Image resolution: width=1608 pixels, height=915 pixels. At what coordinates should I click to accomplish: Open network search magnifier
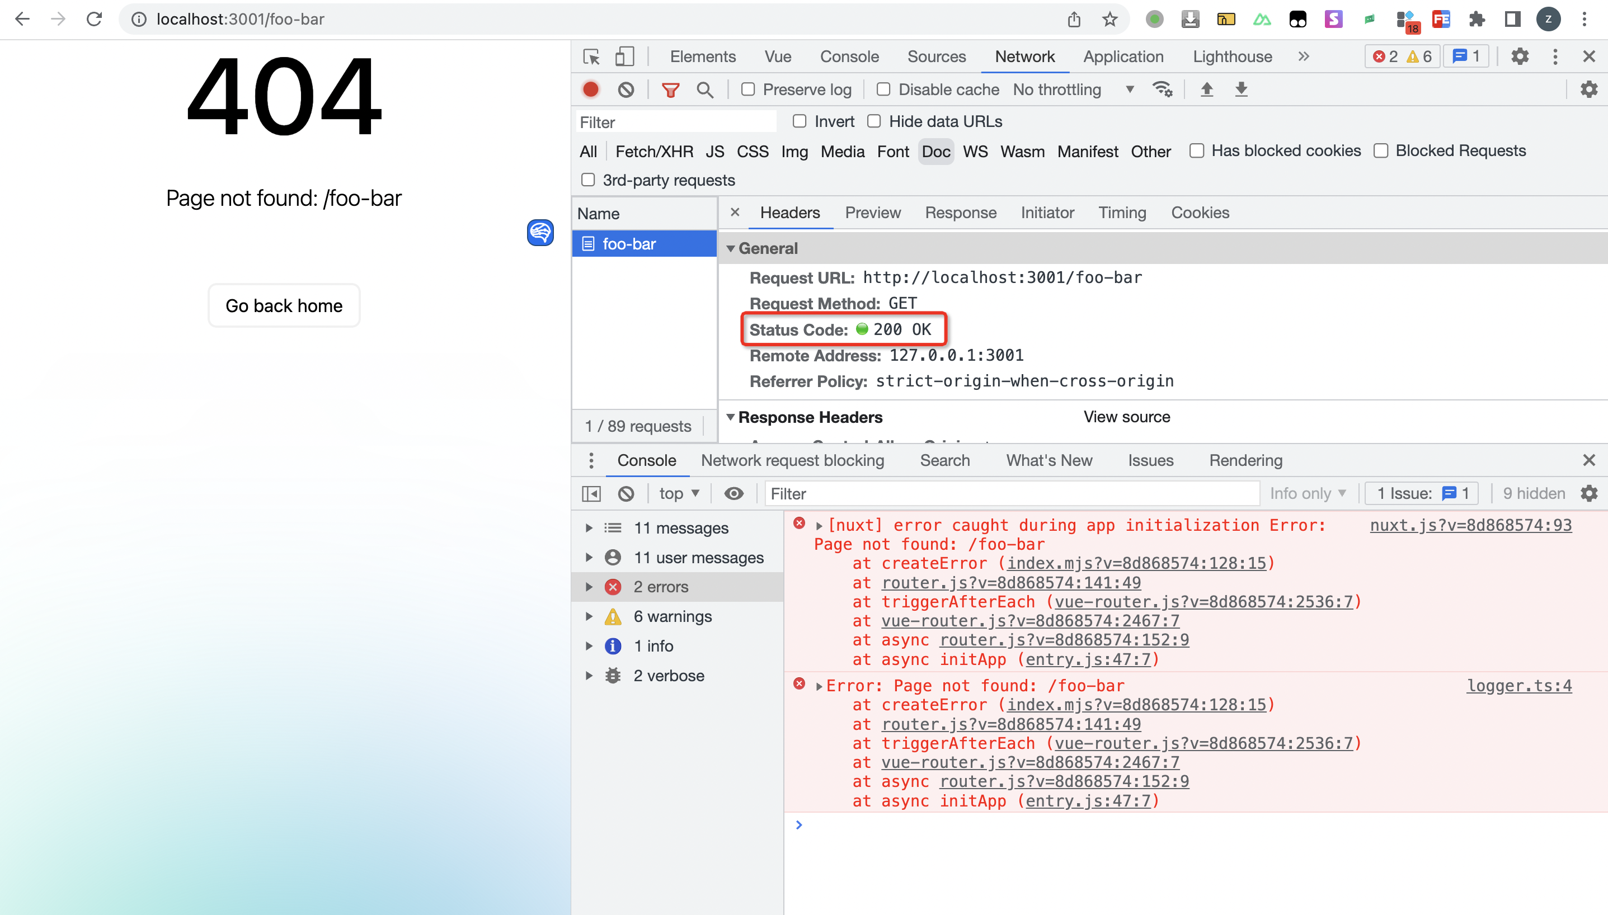click(704, 90)
